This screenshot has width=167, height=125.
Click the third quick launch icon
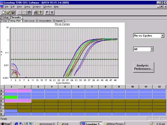coord(26,124)
